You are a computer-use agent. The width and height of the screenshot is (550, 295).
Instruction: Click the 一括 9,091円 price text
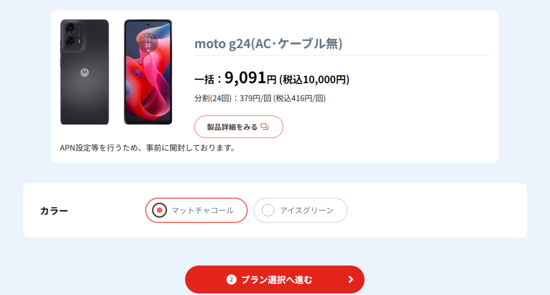click(x=235, y=78)
